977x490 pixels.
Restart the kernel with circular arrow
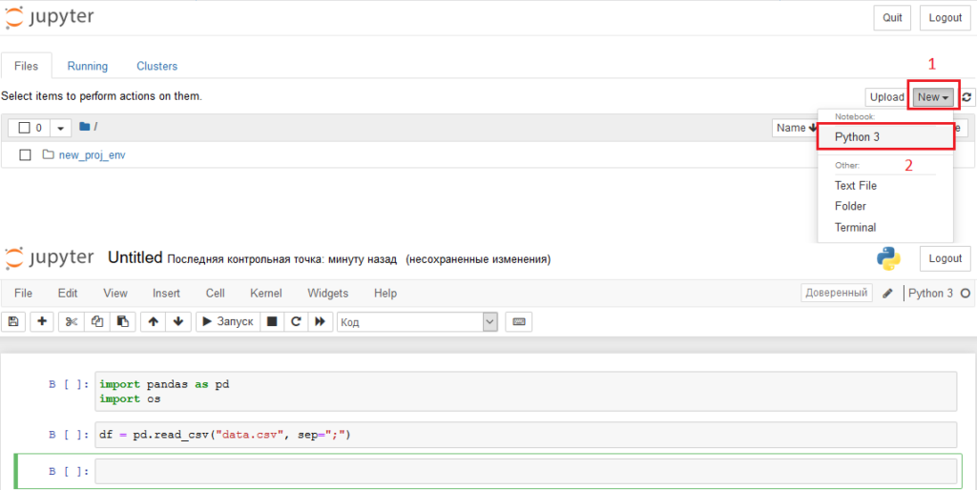[x=296, y=322]
